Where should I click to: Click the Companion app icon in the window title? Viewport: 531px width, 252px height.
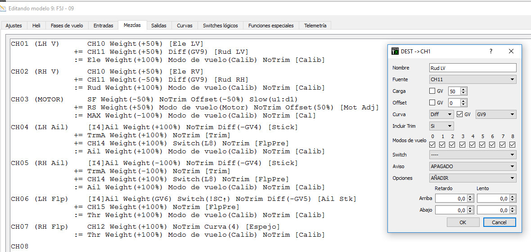click(4, 9)
